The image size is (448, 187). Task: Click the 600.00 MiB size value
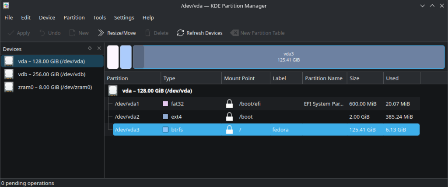[x=363, y=104]
